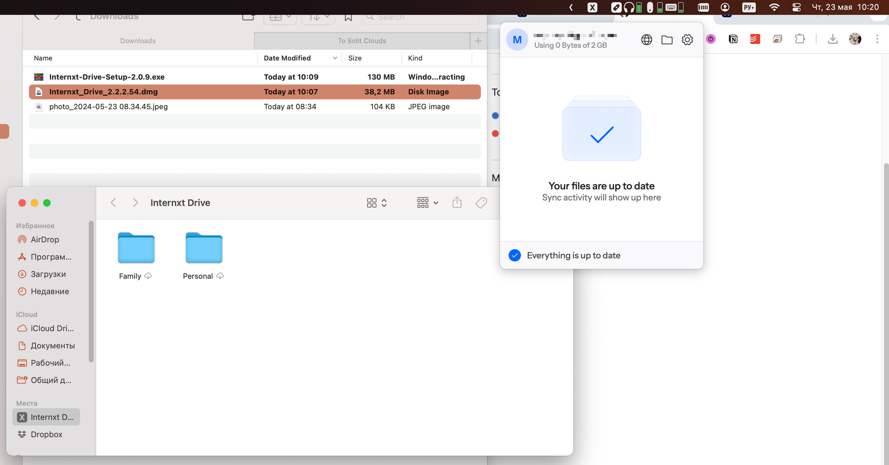
Task: Click the pink power extension icon in Chrome
Action: (x=711, y=39)
